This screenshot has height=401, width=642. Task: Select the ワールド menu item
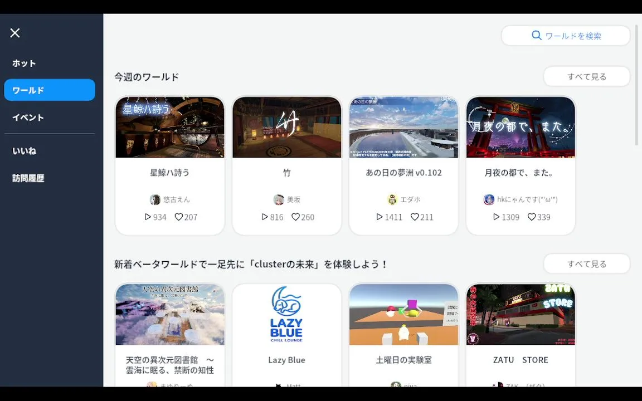pyautogui.click(x=50, y=90)
